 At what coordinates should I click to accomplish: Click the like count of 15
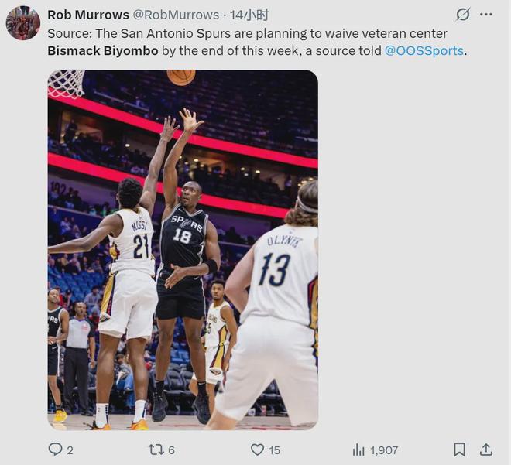[x=274, y=450]
